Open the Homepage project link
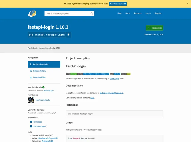The width and height of the screenshot is (191, 142). tap(37, 122)
